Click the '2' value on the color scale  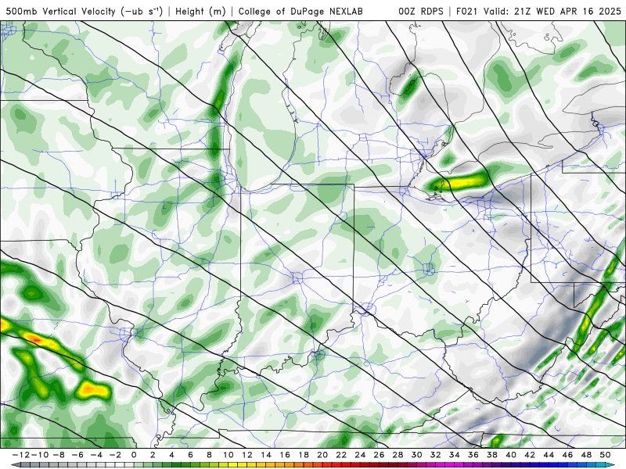point(153,455)
